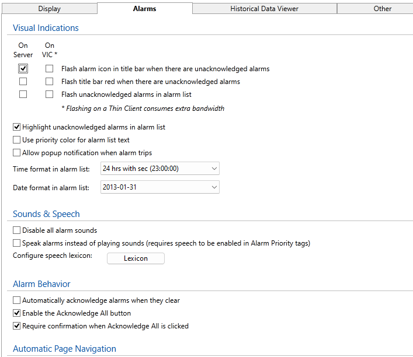Open the Historical Data Viewer tab
This screenshot has height=357, width=413.
(264, 9)
